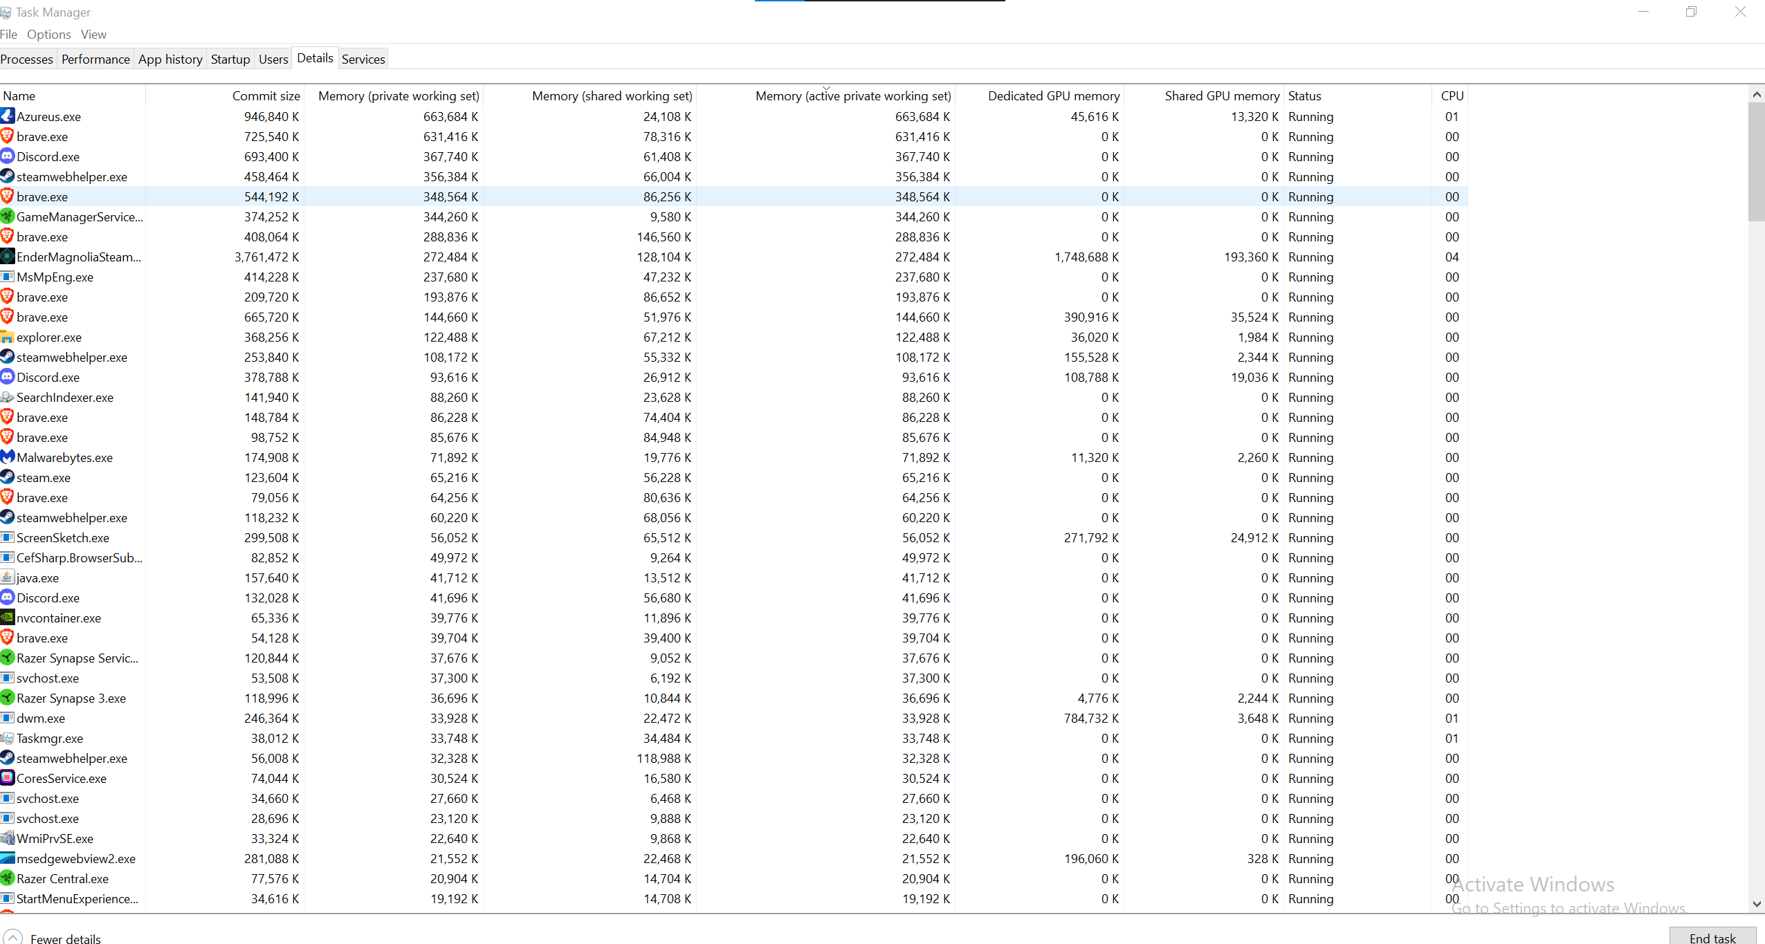Click the Discord.exe icon with 693,400 K commit
Viewport: 1765px width, 944px height.
click(x=8, y=156)
